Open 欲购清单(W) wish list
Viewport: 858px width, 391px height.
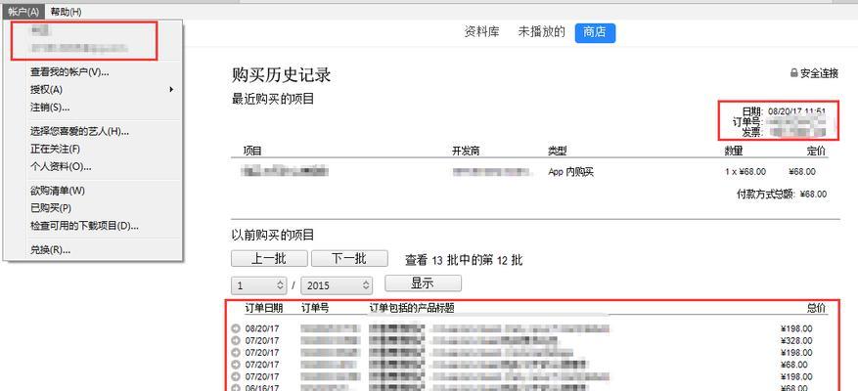pos(58,191)
